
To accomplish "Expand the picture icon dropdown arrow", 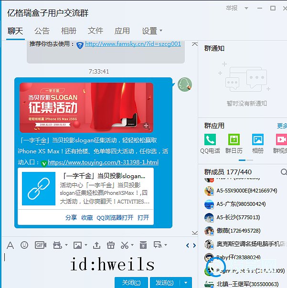I will coord(86,245).
